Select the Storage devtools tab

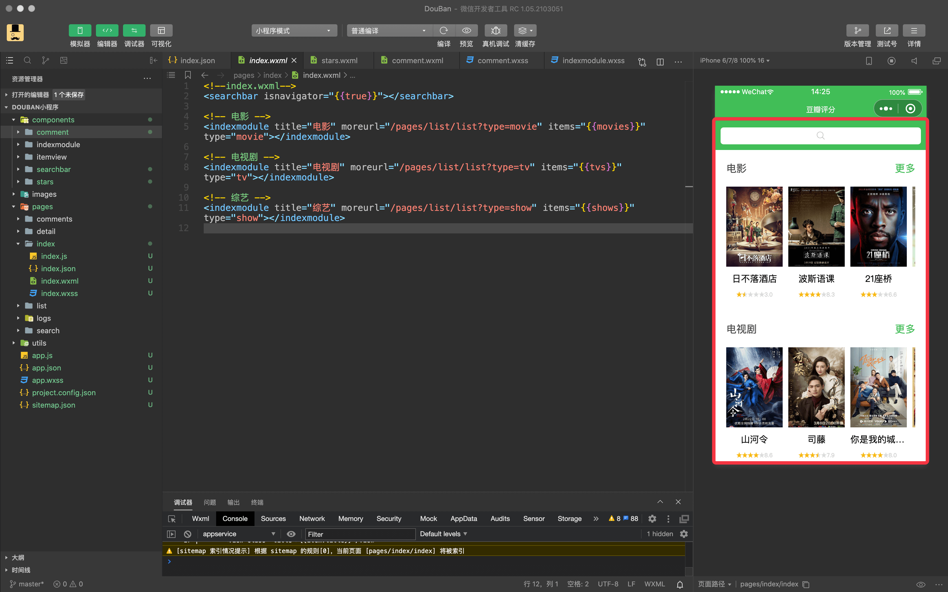click(569, 518)
